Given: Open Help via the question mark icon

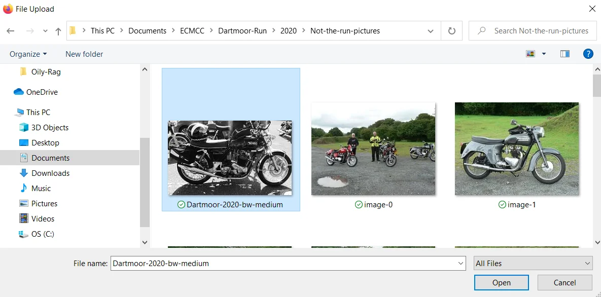Looking at the screenshot, I should point(588,54).
